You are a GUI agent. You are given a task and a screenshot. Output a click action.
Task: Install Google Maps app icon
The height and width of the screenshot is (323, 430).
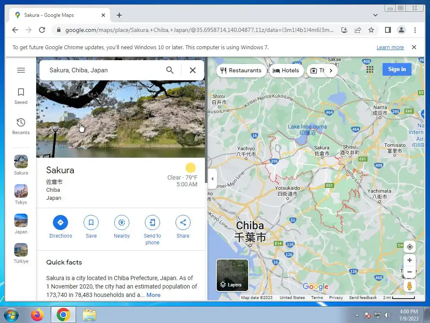coord(344,30)
